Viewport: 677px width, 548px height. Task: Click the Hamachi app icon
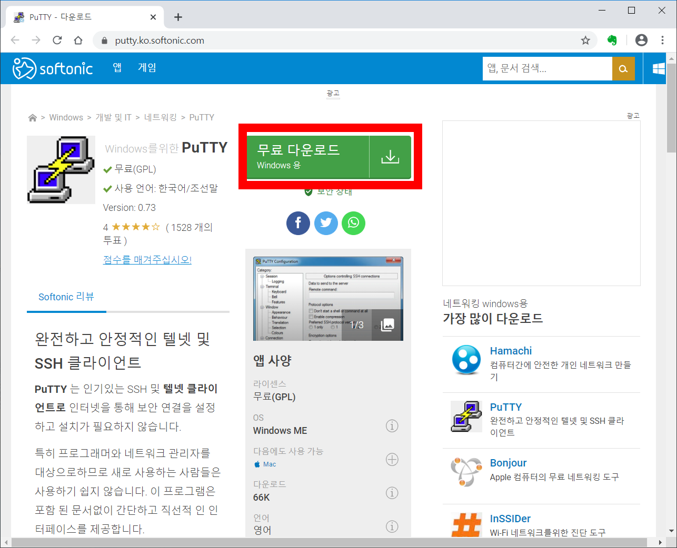pos(466,360)
